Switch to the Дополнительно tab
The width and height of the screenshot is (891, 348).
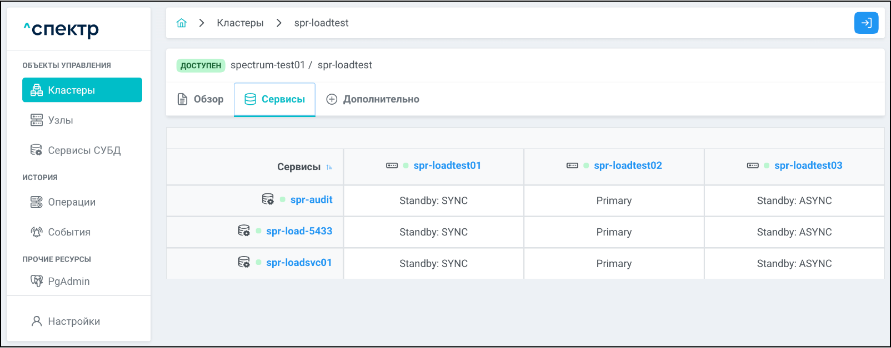tap(373, 99)
